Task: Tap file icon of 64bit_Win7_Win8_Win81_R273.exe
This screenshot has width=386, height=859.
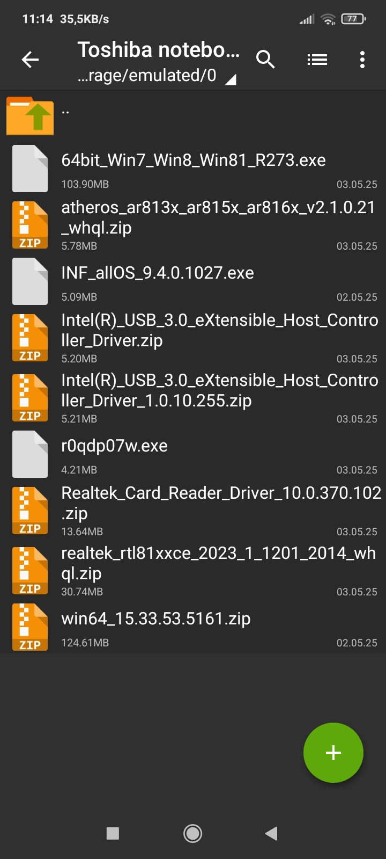Action: click(30, 169)
